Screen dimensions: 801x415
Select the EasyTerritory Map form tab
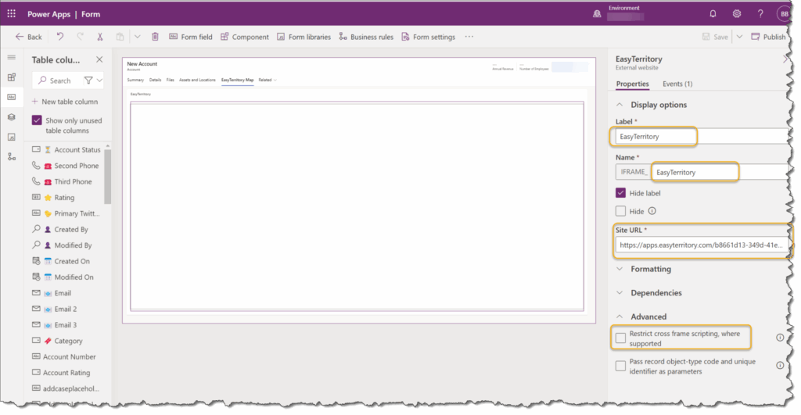[238, 80]
